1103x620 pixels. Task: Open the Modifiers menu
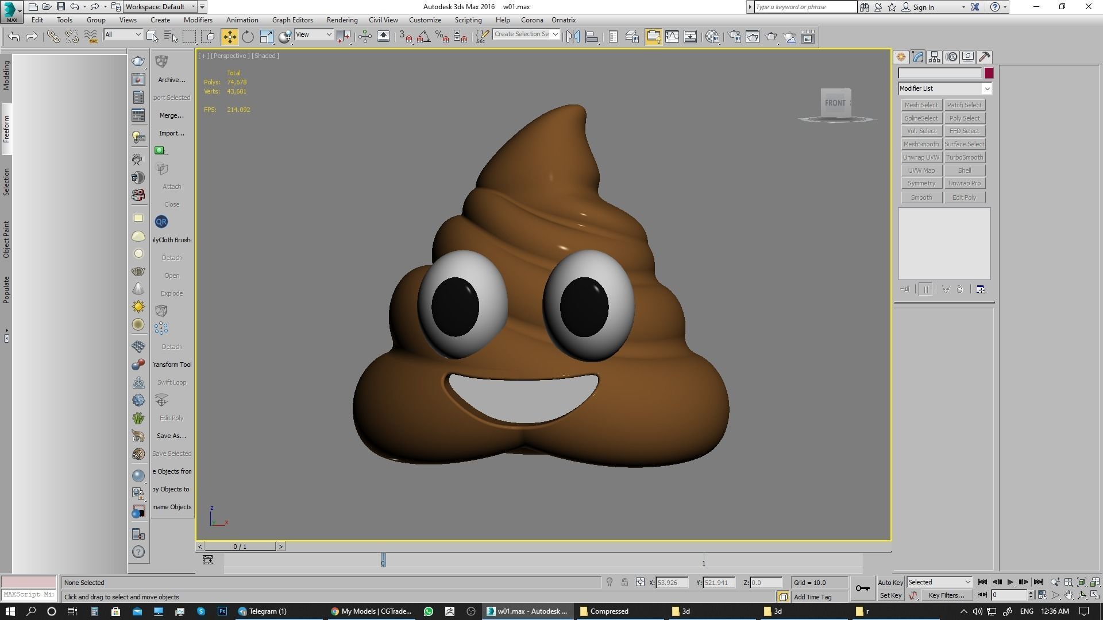point(198,20)
